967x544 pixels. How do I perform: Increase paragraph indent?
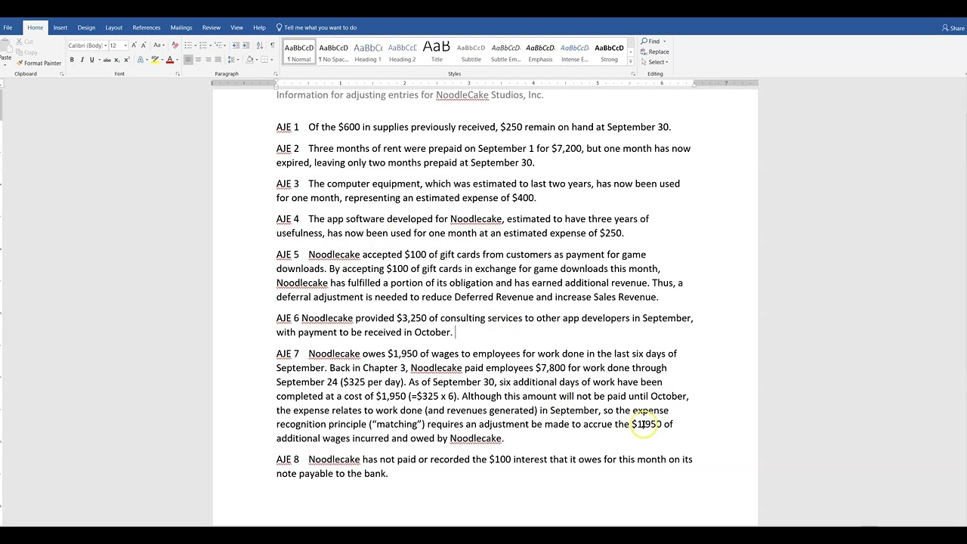[246, 45]
